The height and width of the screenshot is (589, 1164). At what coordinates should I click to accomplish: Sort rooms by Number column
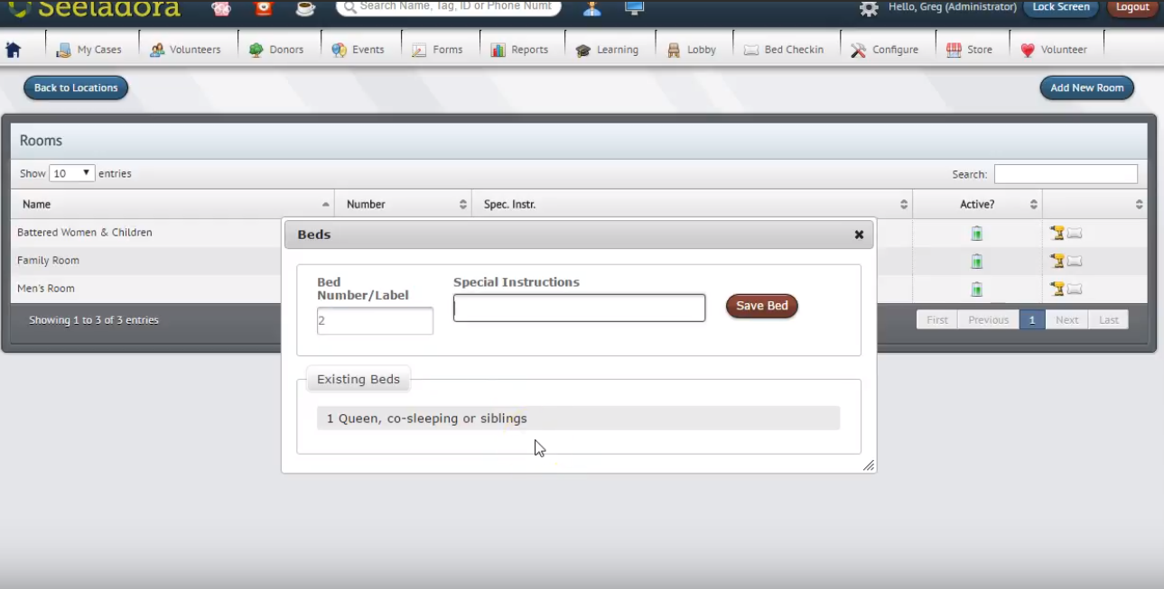tap(404, 204)
